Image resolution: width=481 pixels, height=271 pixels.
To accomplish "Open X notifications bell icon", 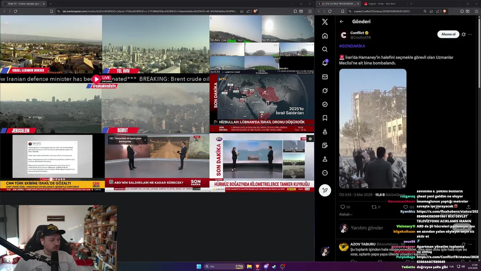I will 325,63.
